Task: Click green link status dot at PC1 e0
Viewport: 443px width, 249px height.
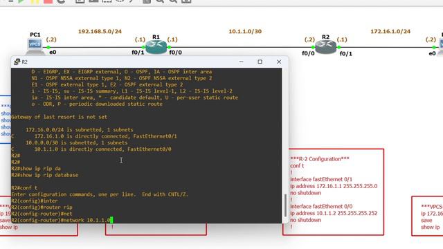Action: click(x=48, y=47)
